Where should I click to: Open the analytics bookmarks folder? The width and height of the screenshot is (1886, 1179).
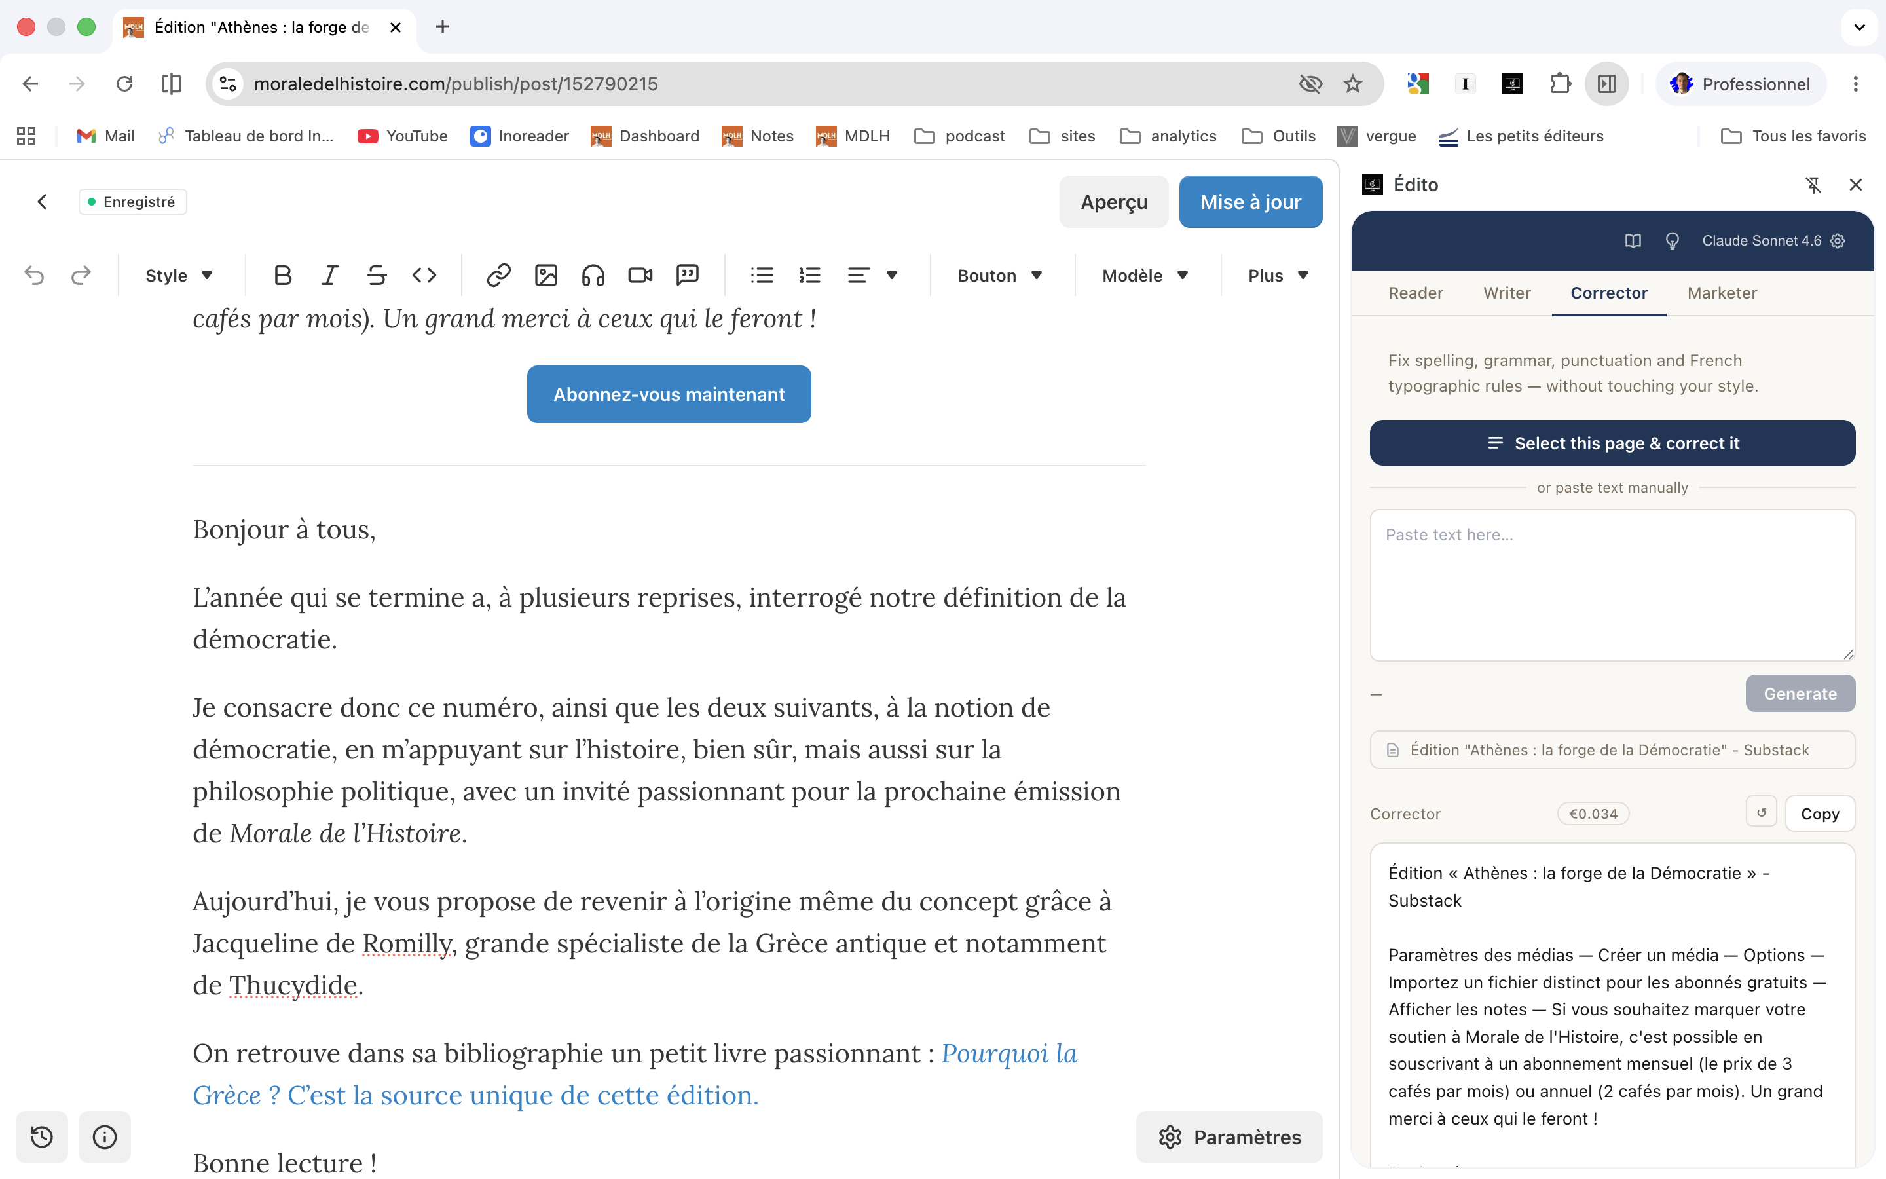[x=1168, y=136]
